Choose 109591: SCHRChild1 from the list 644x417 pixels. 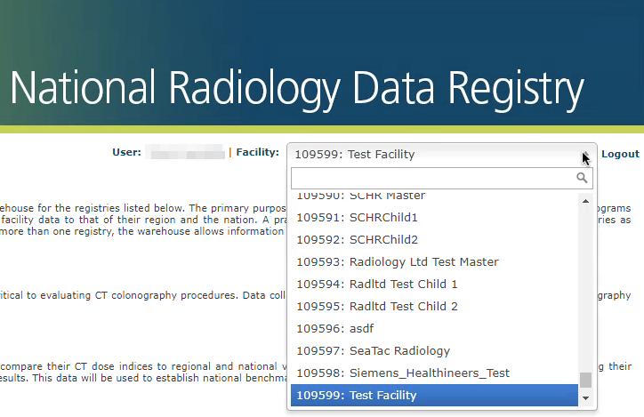(434, 217)
